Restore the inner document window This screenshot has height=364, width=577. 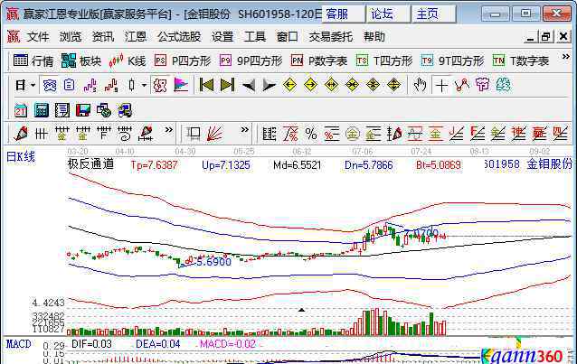(x=546, y=36)
